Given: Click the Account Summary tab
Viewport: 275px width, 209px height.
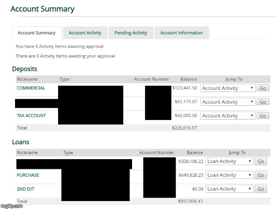Looking at the screenshot, I should tap(37, 33).
